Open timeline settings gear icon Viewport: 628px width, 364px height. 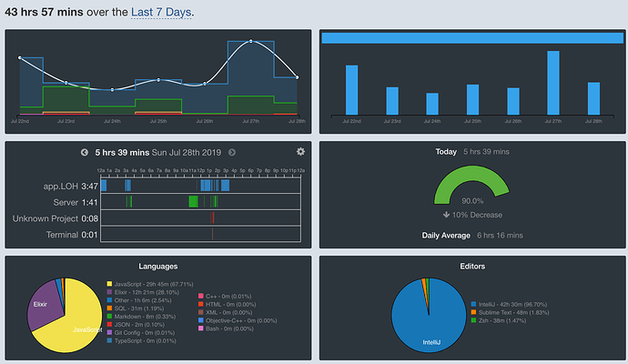pos(300,151)
